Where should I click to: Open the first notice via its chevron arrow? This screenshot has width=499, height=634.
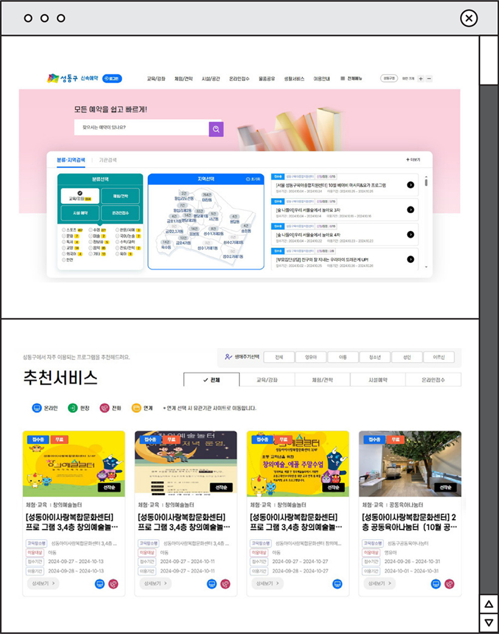411,184
